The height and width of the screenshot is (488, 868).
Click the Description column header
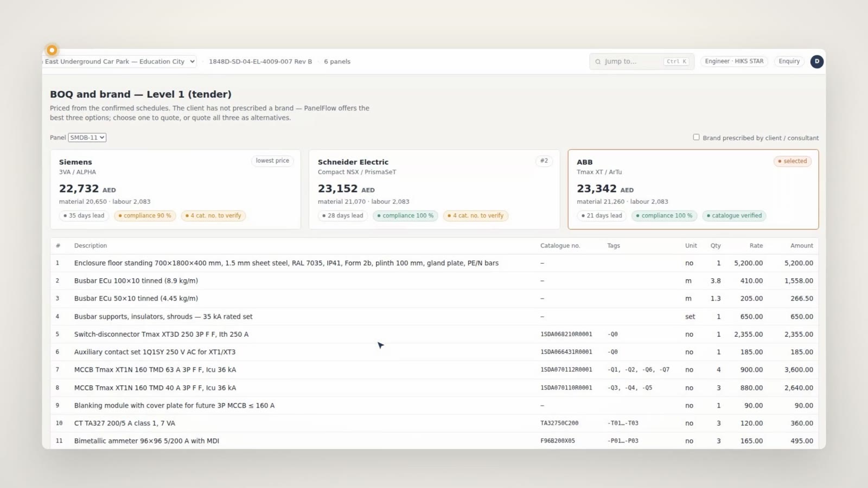point(91,246)
